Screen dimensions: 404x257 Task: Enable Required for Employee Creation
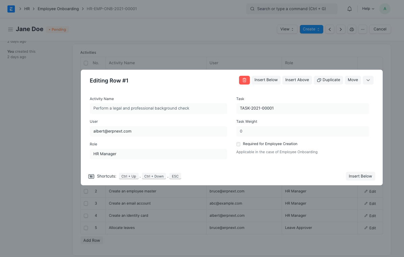tap(238, 144)
